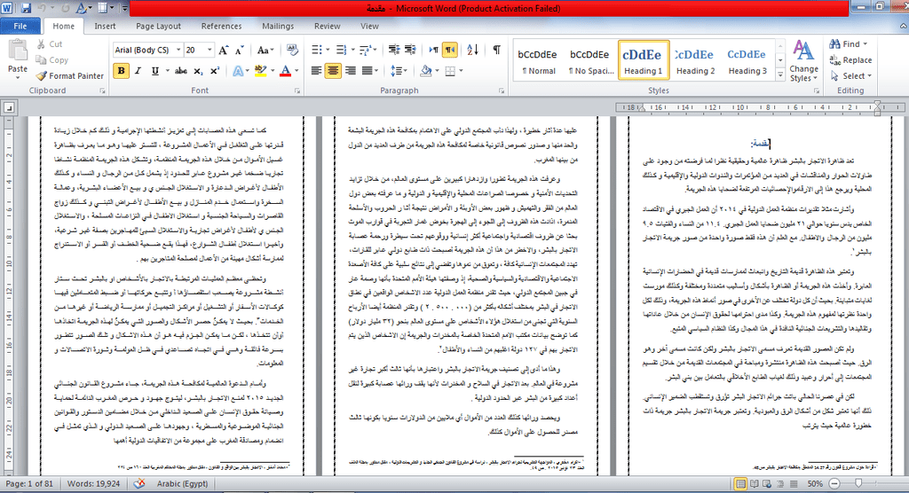Apply strikethrough formatting
The image size is (909, 493).
(x=181, y=71)
